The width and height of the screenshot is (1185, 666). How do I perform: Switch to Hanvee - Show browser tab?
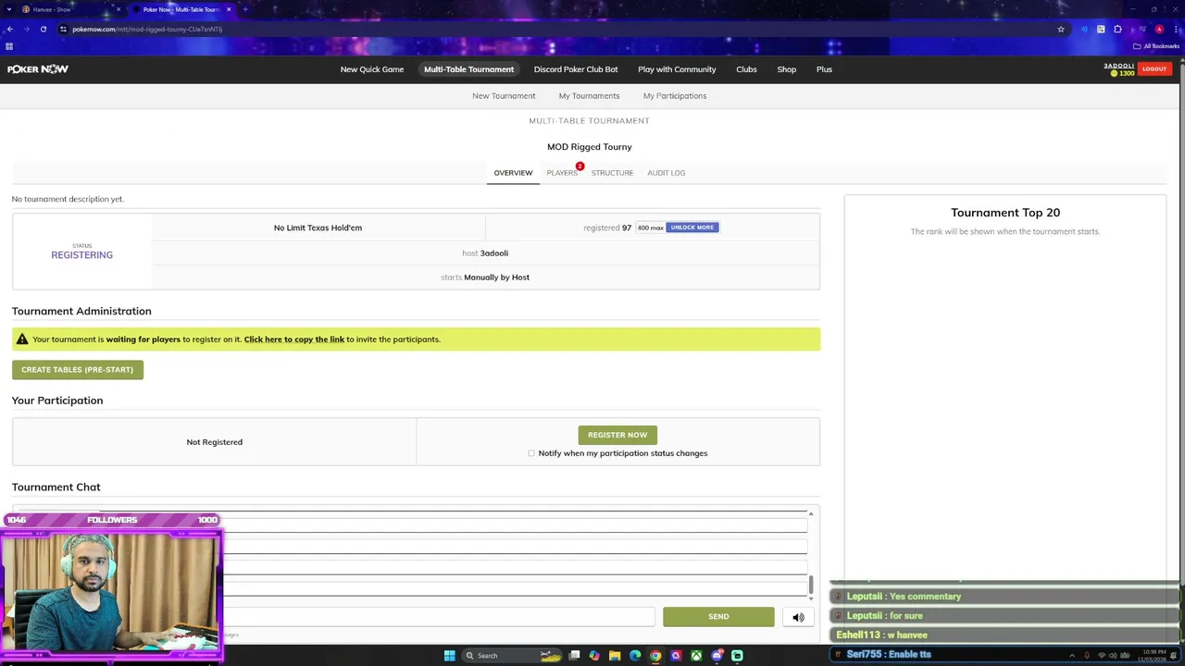point(67,9)
